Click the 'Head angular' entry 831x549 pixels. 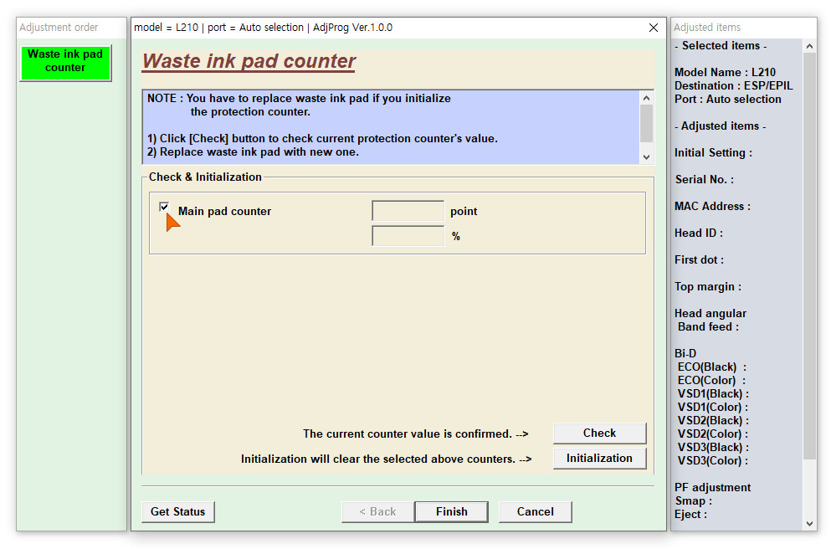[x=710, y=313]
